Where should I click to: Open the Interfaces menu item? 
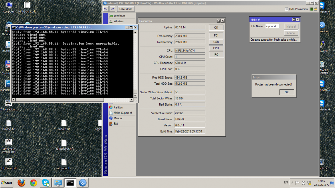coord(119,16)
